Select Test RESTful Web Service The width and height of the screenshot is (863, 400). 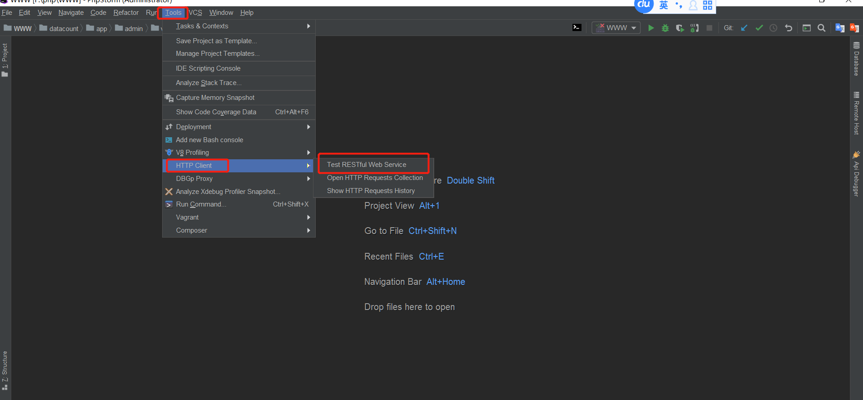tap(367, 165)
